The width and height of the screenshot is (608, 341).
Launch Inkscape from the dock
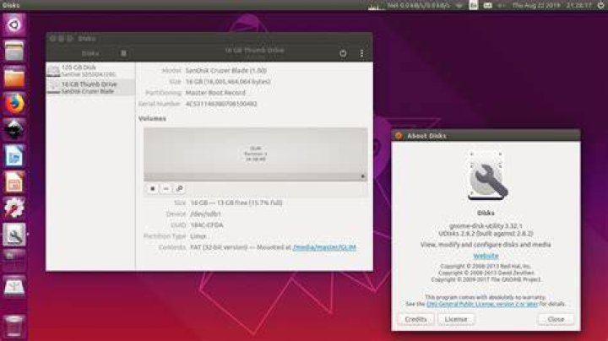pos(14,129)
